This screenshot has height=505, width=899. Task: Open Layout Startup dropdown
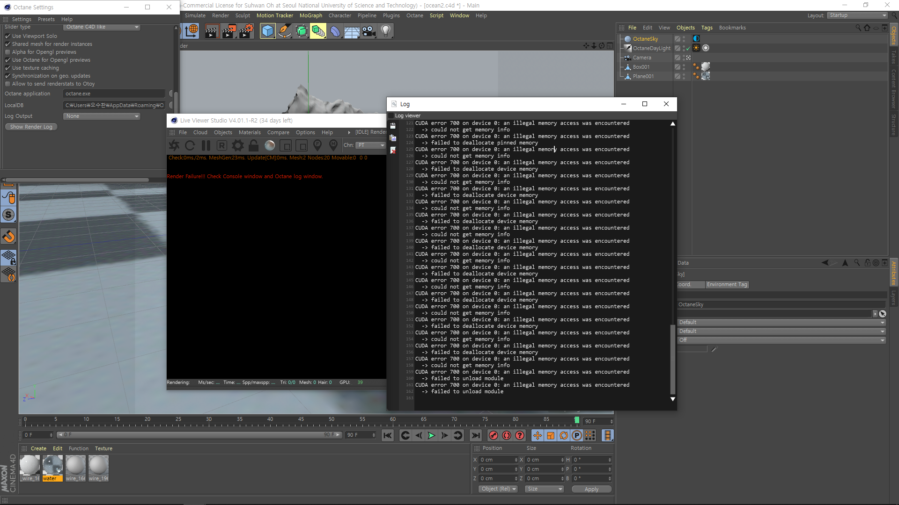857,15
